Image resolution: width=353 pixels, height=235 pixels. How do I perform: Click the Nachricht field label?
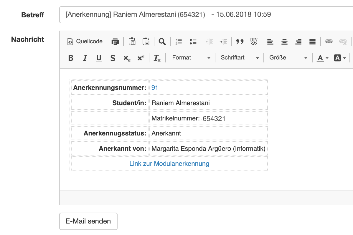tap(27, 39)
